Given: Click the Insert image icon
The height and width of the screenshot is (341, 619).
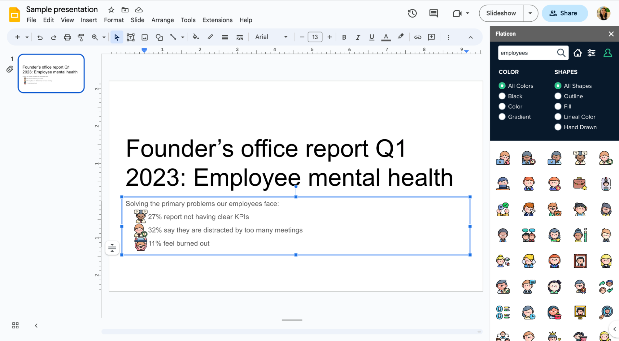Looking at the screenshot, I should point(144,37).
